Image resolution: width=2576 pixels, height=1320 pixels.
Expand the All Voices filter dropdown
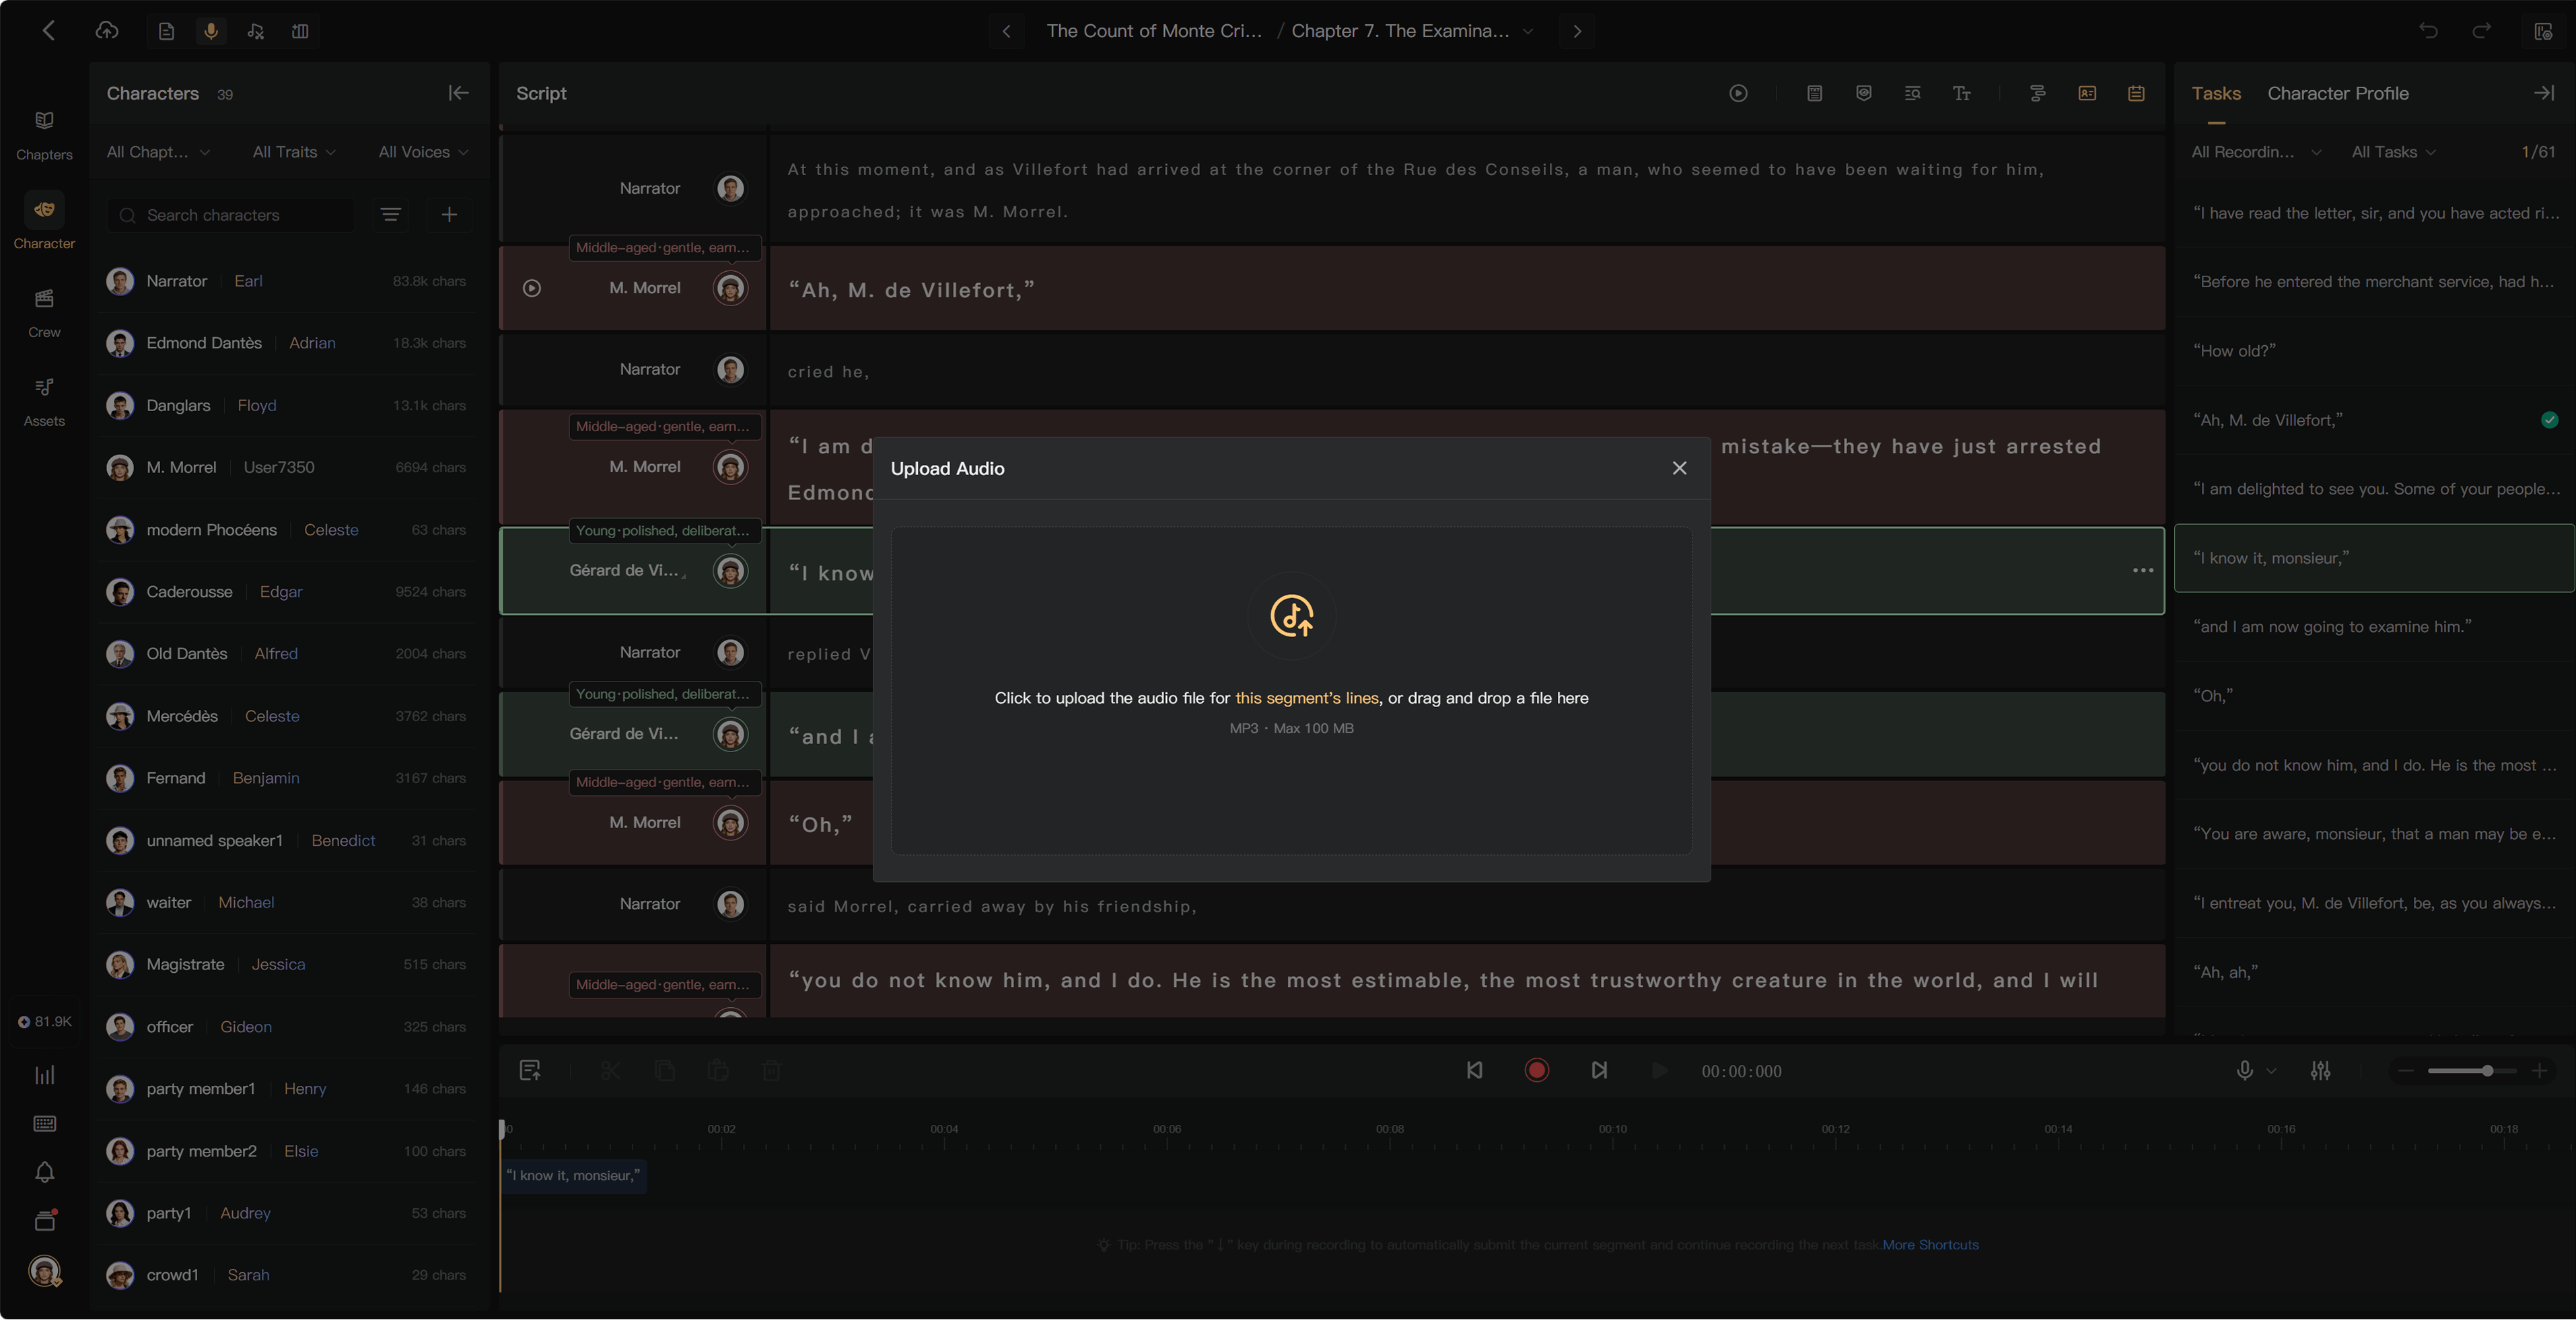tap(423, 152)
